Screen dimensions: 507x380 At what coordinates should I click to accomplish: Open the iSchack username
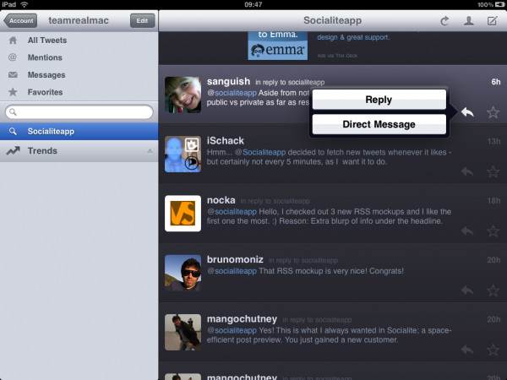point(226,141)
